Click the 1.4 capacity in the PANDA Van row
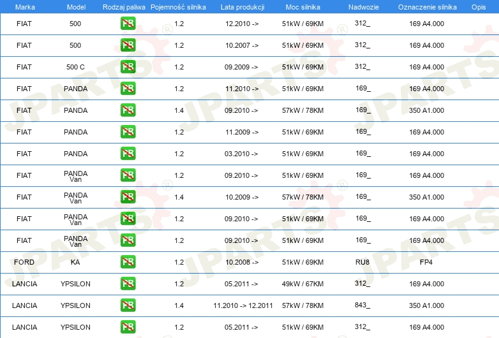 [179, 197]
